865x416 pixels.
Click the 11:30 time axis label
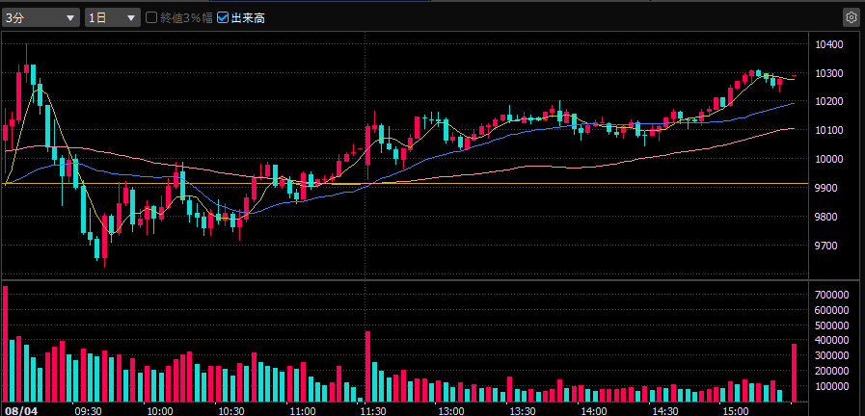pos(374,410)
